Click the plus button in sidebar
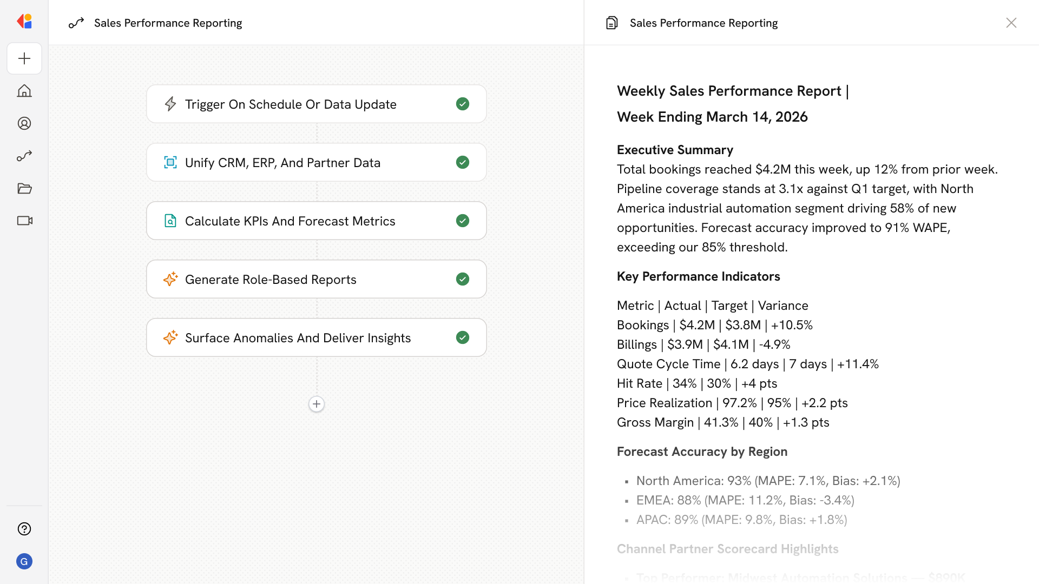The width and height of the screenshot is (1039, 584). click(x=24, y=58)
